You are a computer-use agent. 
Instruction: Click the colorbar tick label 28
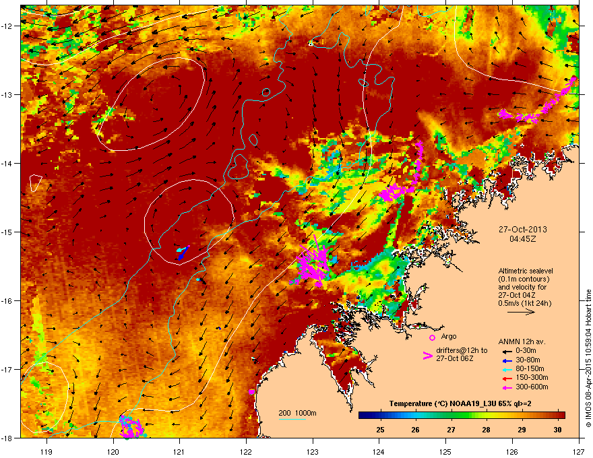(x=487, y=430)
